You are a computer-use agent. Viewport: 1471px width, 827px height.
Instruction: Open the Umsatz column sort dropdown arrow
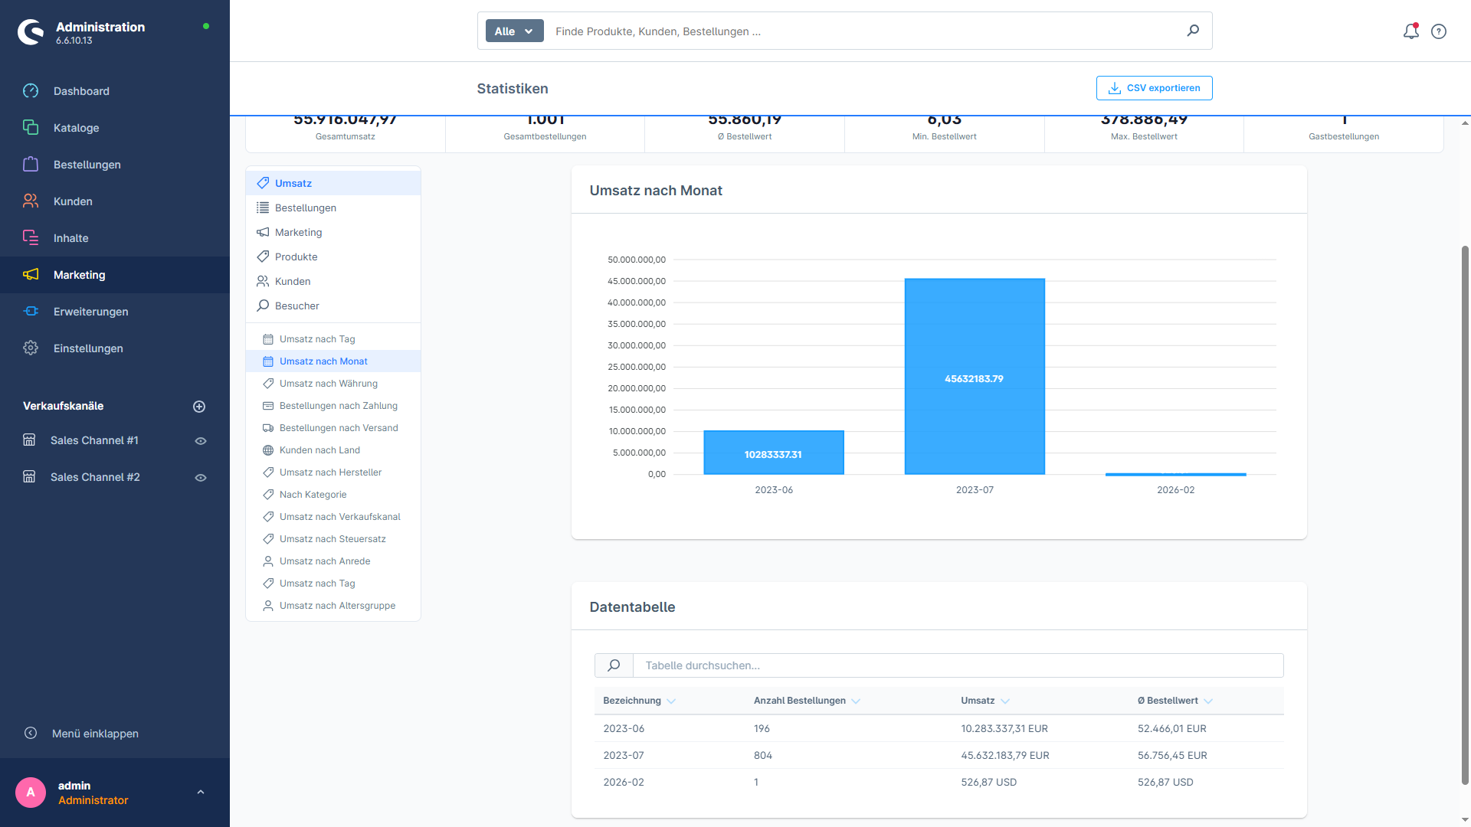click(x=1007, y=701)
